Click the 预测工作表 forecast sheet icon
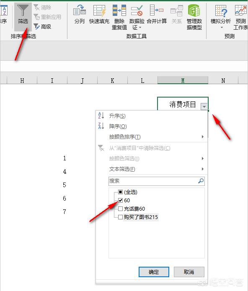The width and height of the screenshot is (248, 291). (x=240, y=10)
